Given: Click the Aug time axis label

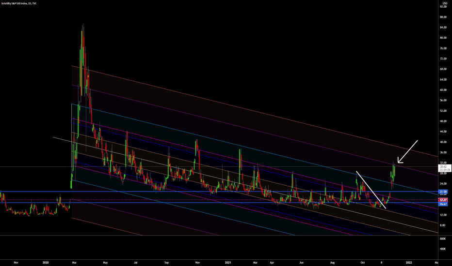Looking at the screenshot, I should pos(332,263).
